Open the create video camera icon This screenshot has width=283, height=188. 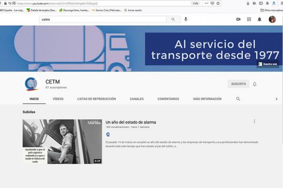click(239, 19)
